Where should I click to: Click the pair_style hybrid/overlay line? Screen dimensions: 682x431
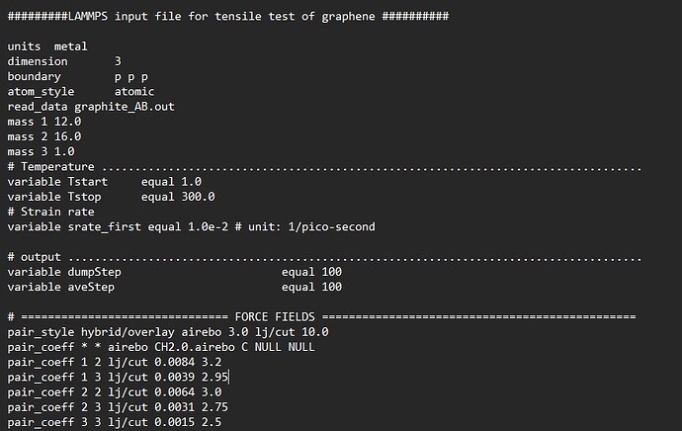click(168, 332)
